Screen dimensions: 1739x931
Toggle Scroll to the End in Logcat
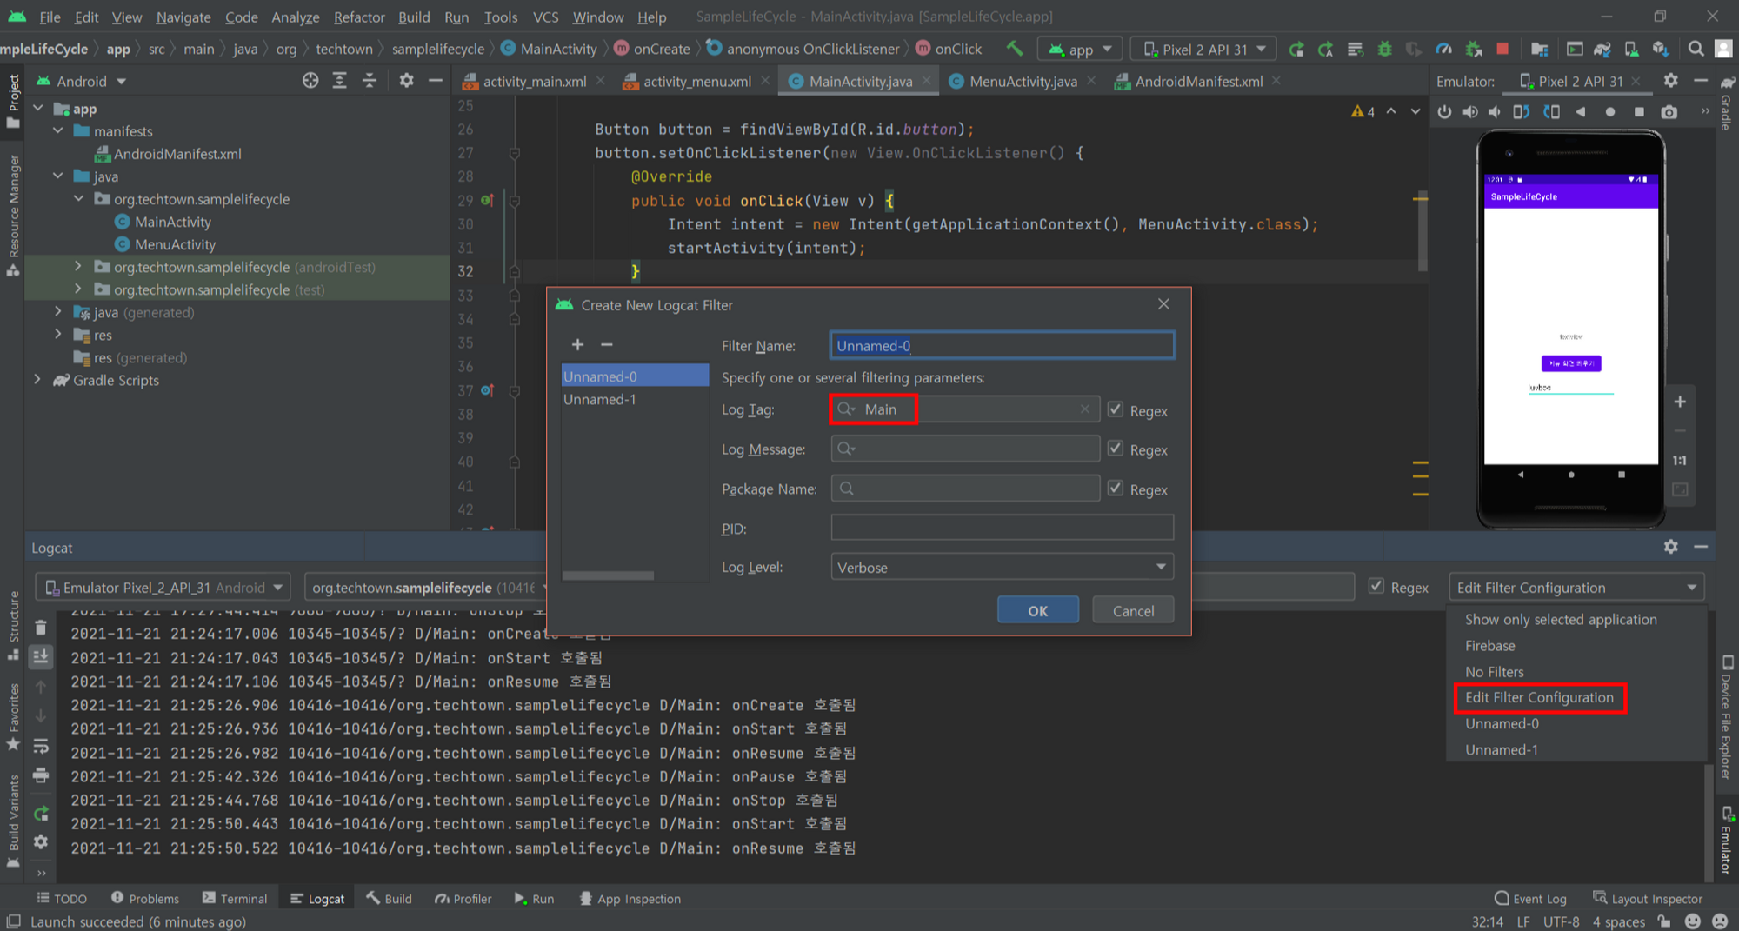tap(41, 656)
